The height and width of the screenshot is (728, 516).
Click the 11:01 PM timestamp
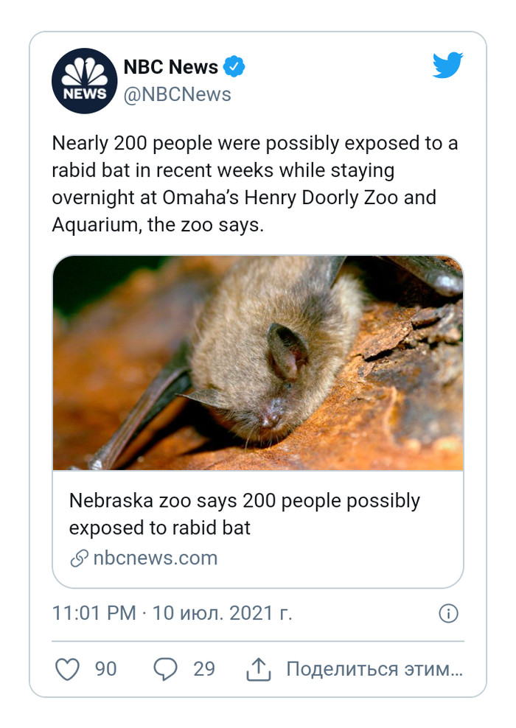[94, 613]
